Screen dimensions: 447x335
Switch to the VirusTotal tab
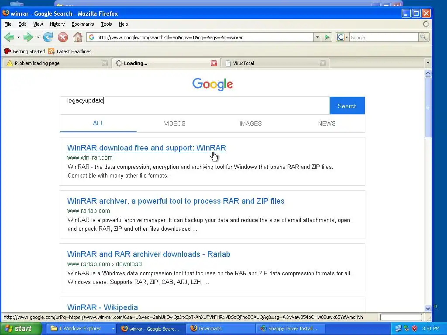pyautogui.click(x=275, y=63)
